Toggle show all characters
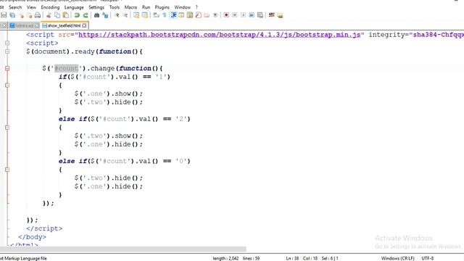464x261 pixels. point(165,15)
